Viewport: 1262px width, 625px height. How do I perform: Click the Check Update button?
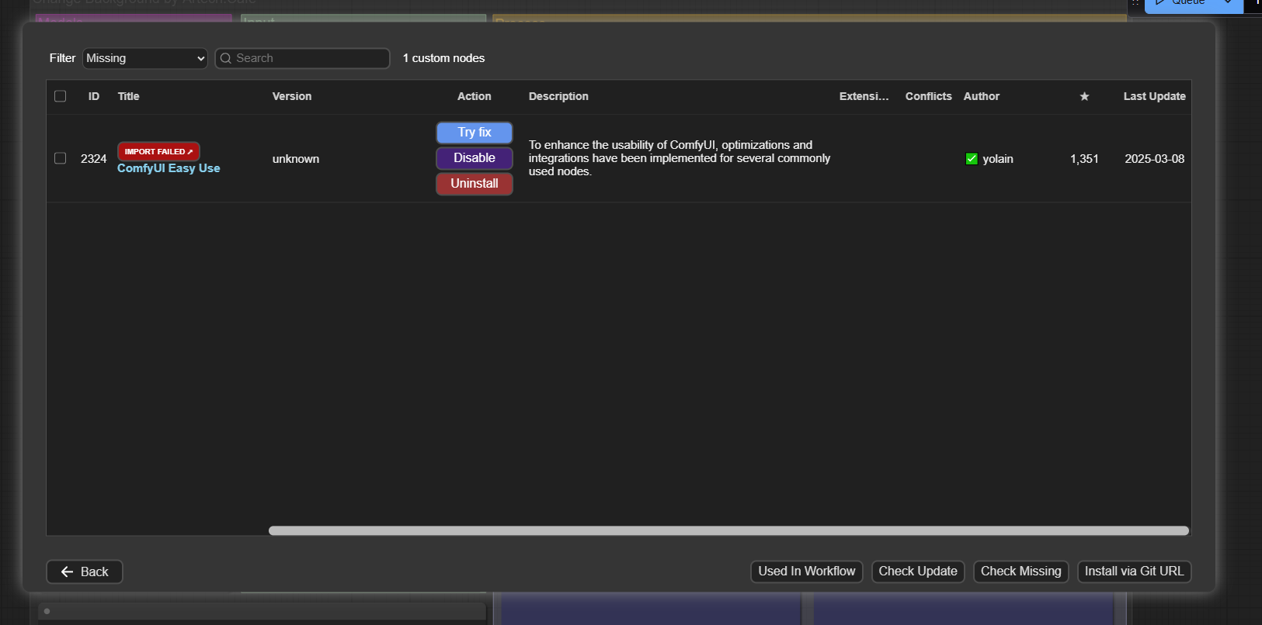(917, 571)
